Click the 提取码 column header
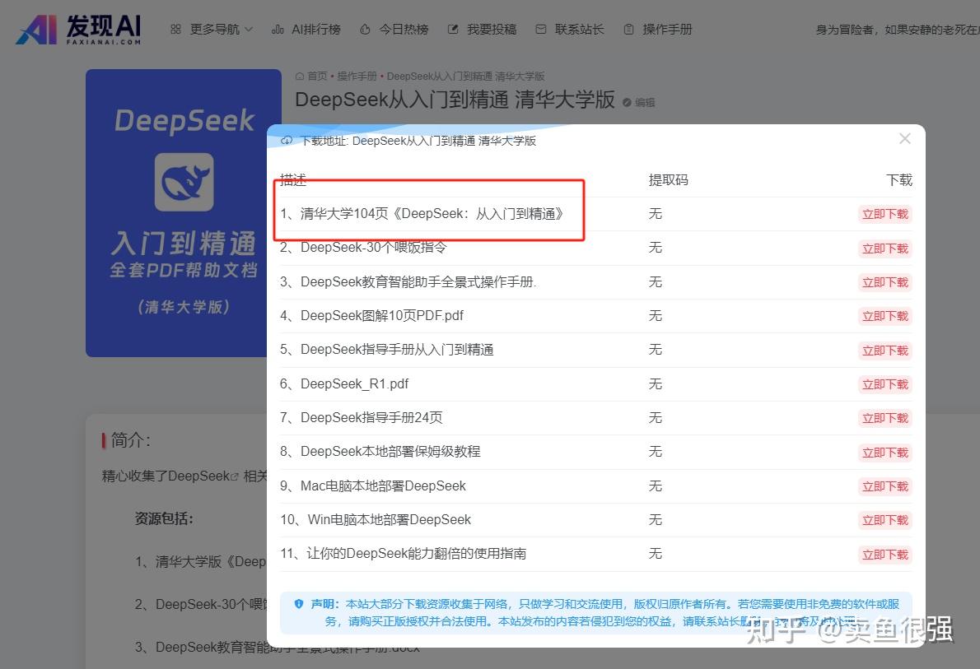 [668, 180]
